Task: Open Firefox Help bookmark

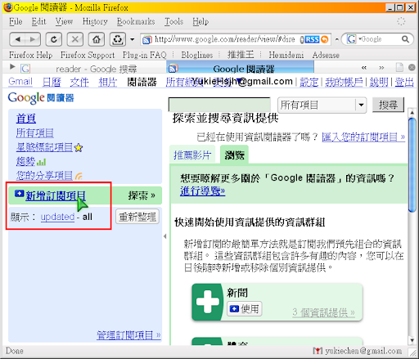Action: (30, 55)
